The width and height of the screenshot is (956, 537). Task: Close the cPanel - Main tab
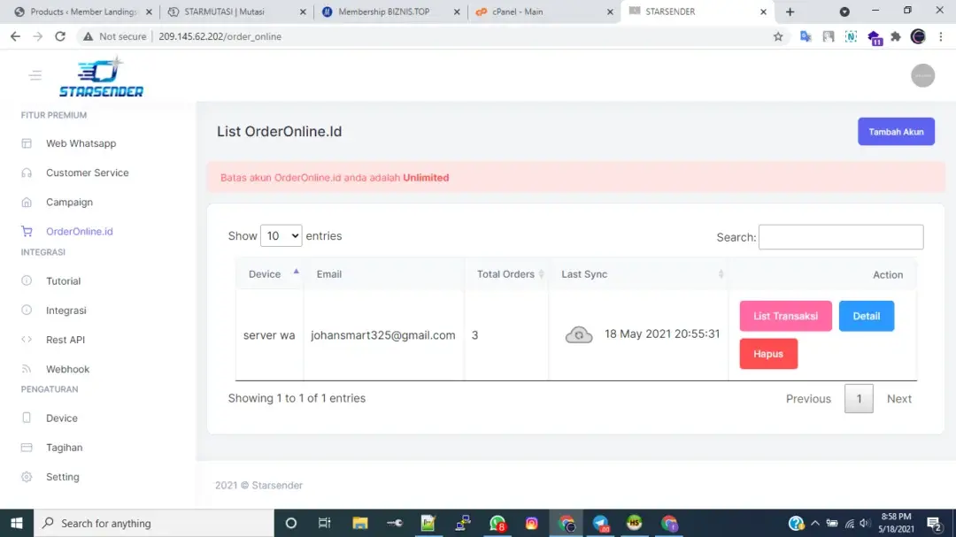point(610,12)
